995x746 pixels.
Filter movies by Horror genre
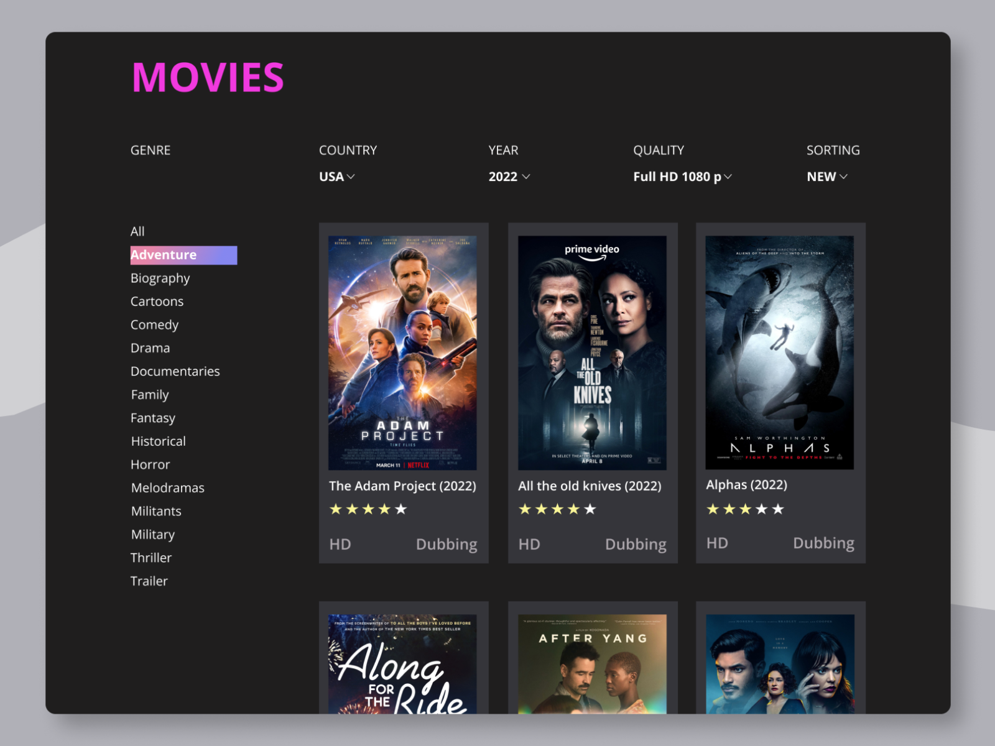150,464
